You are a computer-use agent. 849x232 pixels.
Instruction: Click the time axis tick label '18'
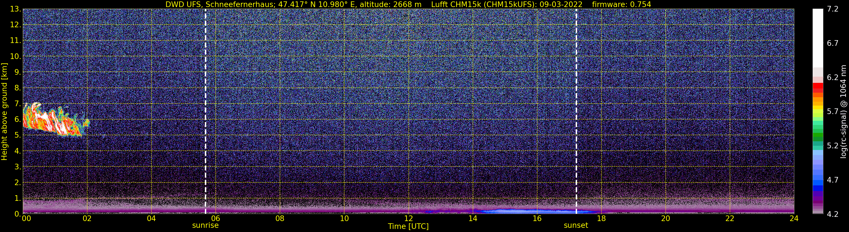click(x=601, y=219)
